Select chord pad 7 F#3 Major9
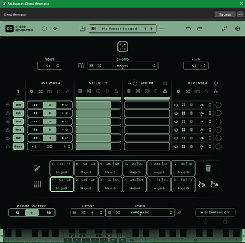245x243 pixels. [62, 168]
